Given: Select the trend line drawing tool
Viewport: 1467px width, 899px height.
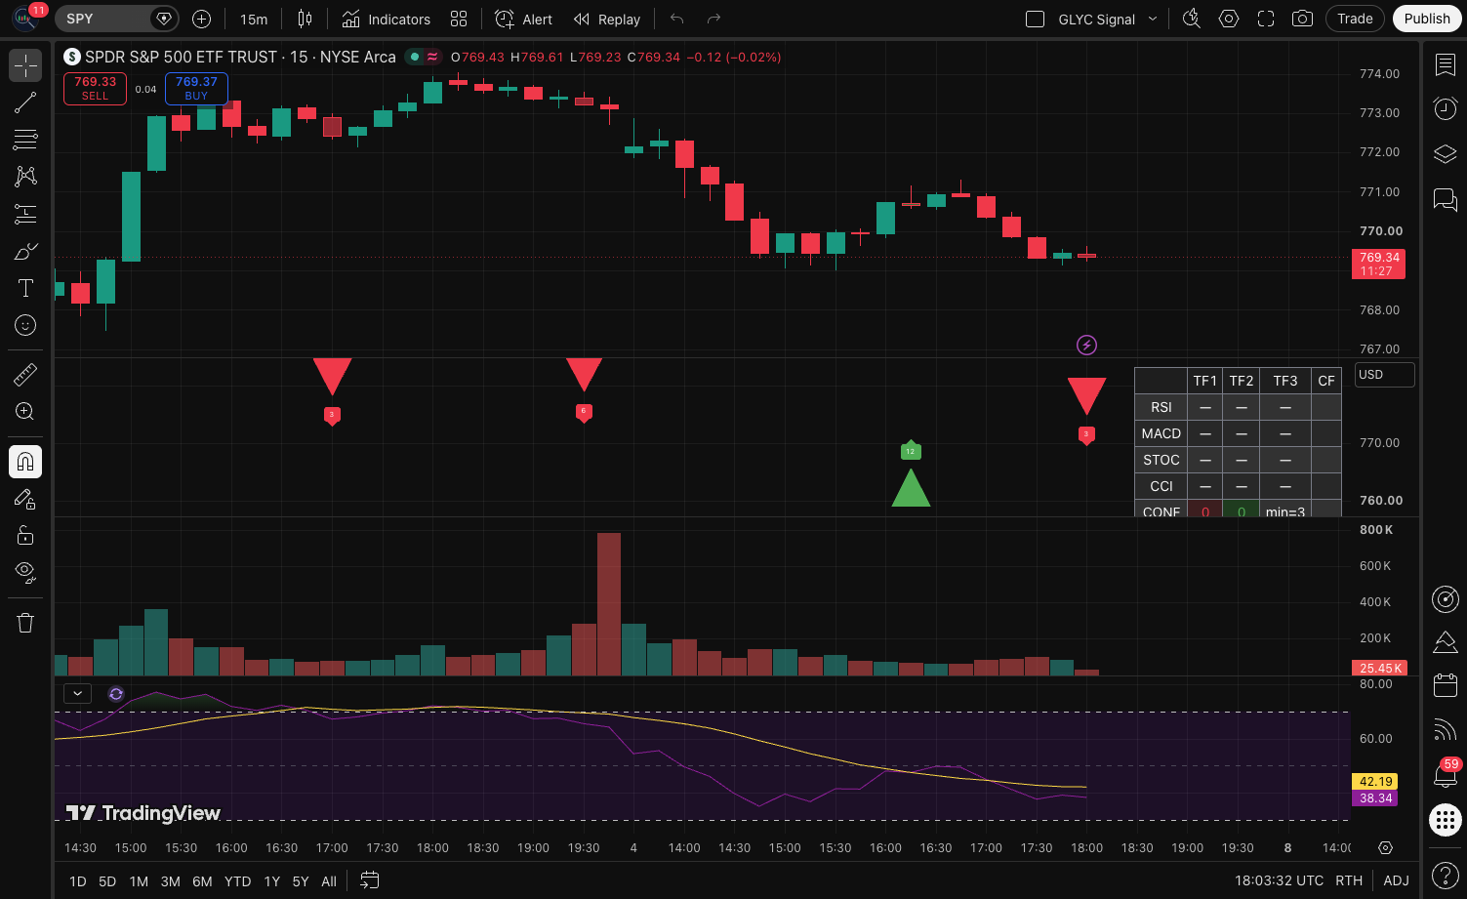Looking at the screenshot, I should [x=25, y=102].
